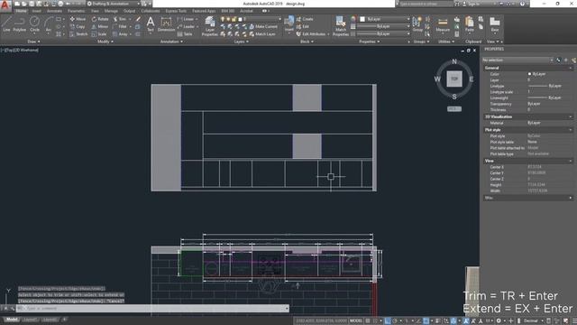
Task: Toggle MODEL space status button
Action: [x=356, y=321]
